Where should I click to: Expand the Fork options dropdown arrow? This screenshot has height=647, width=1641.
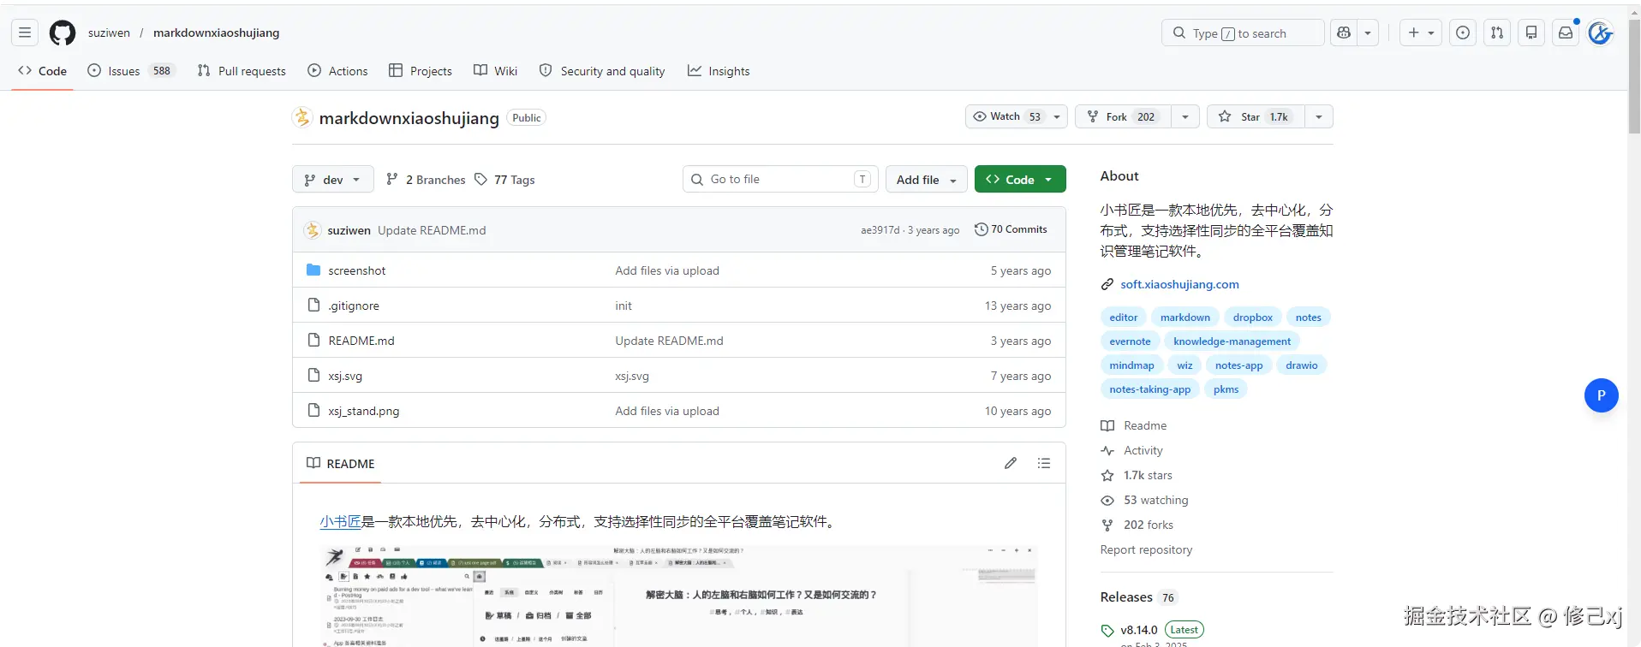point(1185,116)
